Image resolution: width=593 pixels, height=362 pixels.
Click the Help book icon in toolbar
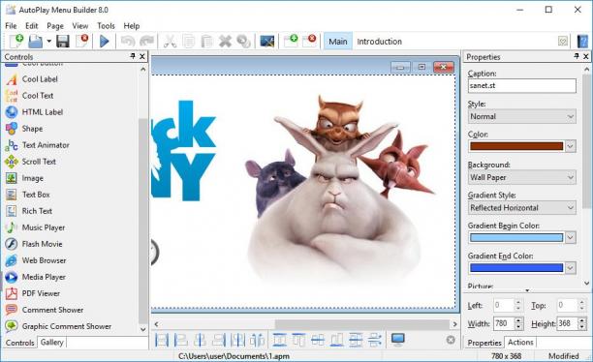582,42
